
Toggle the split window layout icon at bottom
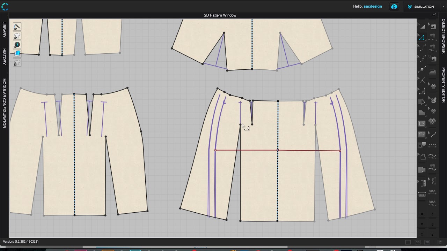point(408,242)
